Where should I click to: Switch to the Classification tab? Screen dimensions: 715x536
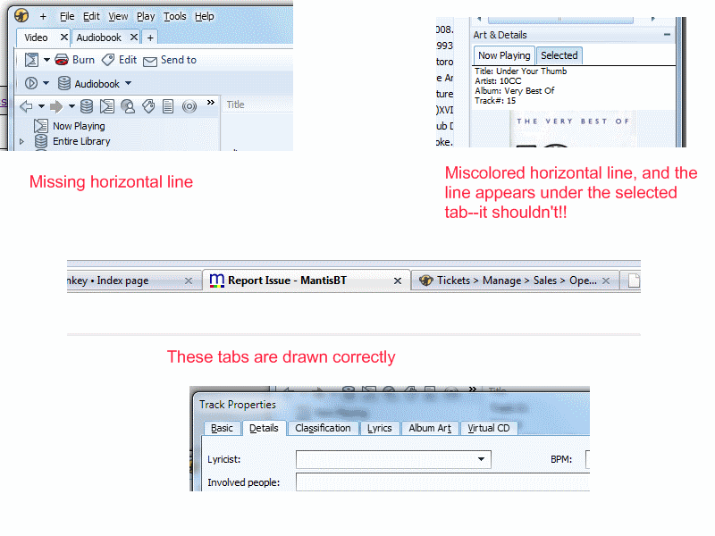coord(323,428)
